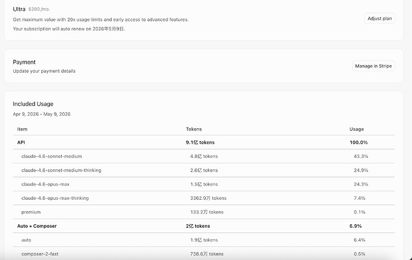Click the date range Apr 9, 2026 - May 9, 2026
Viewport: 412px width, 260px height.
(x=42, y=114)
